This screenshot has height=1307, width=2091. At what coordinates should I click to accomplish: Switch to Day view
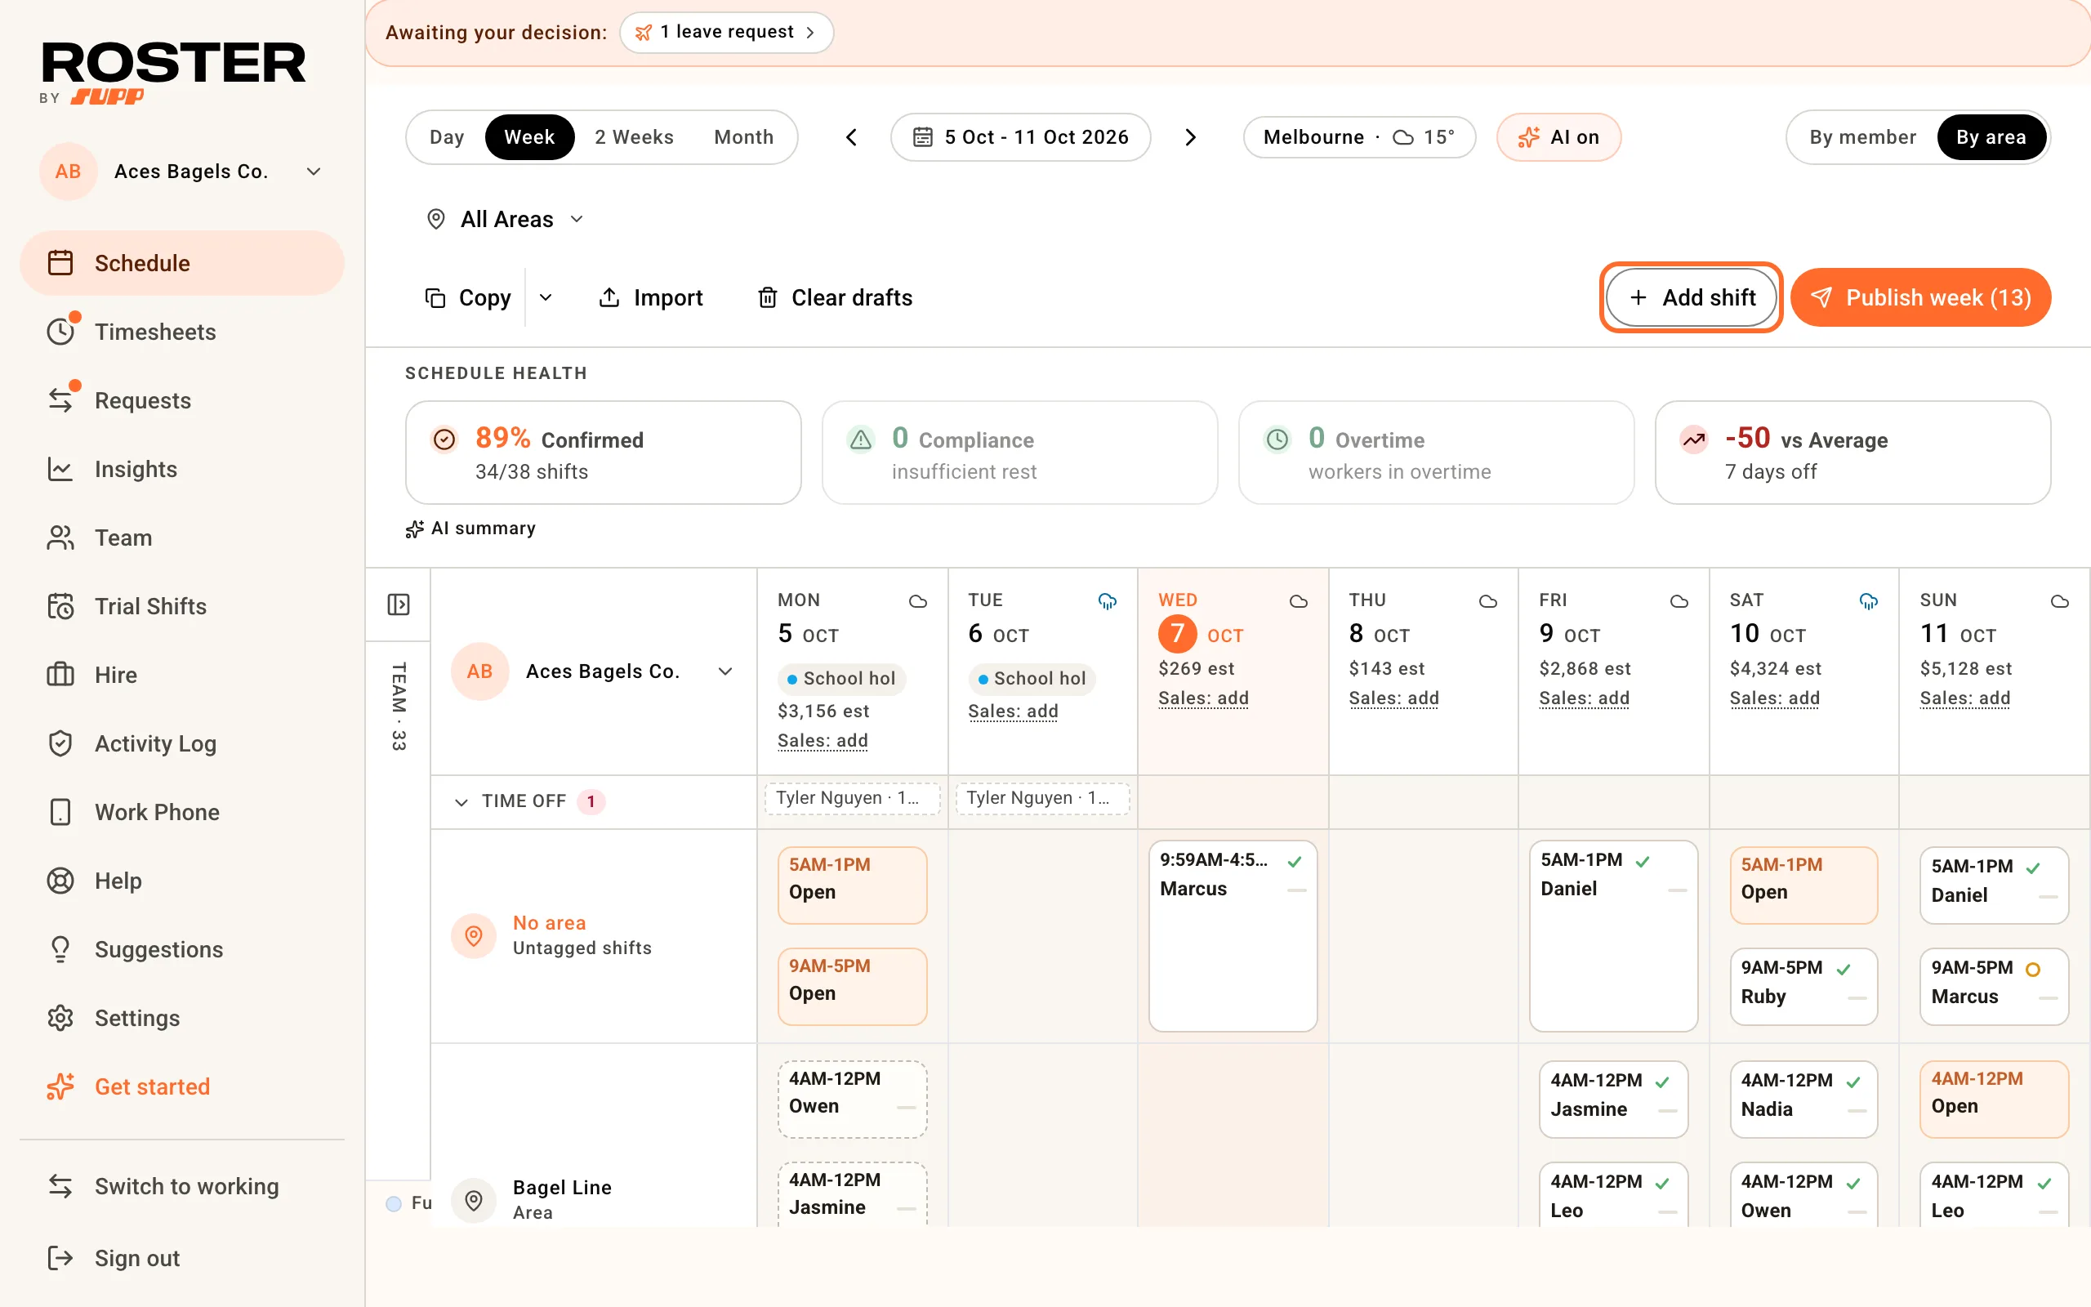447,137
